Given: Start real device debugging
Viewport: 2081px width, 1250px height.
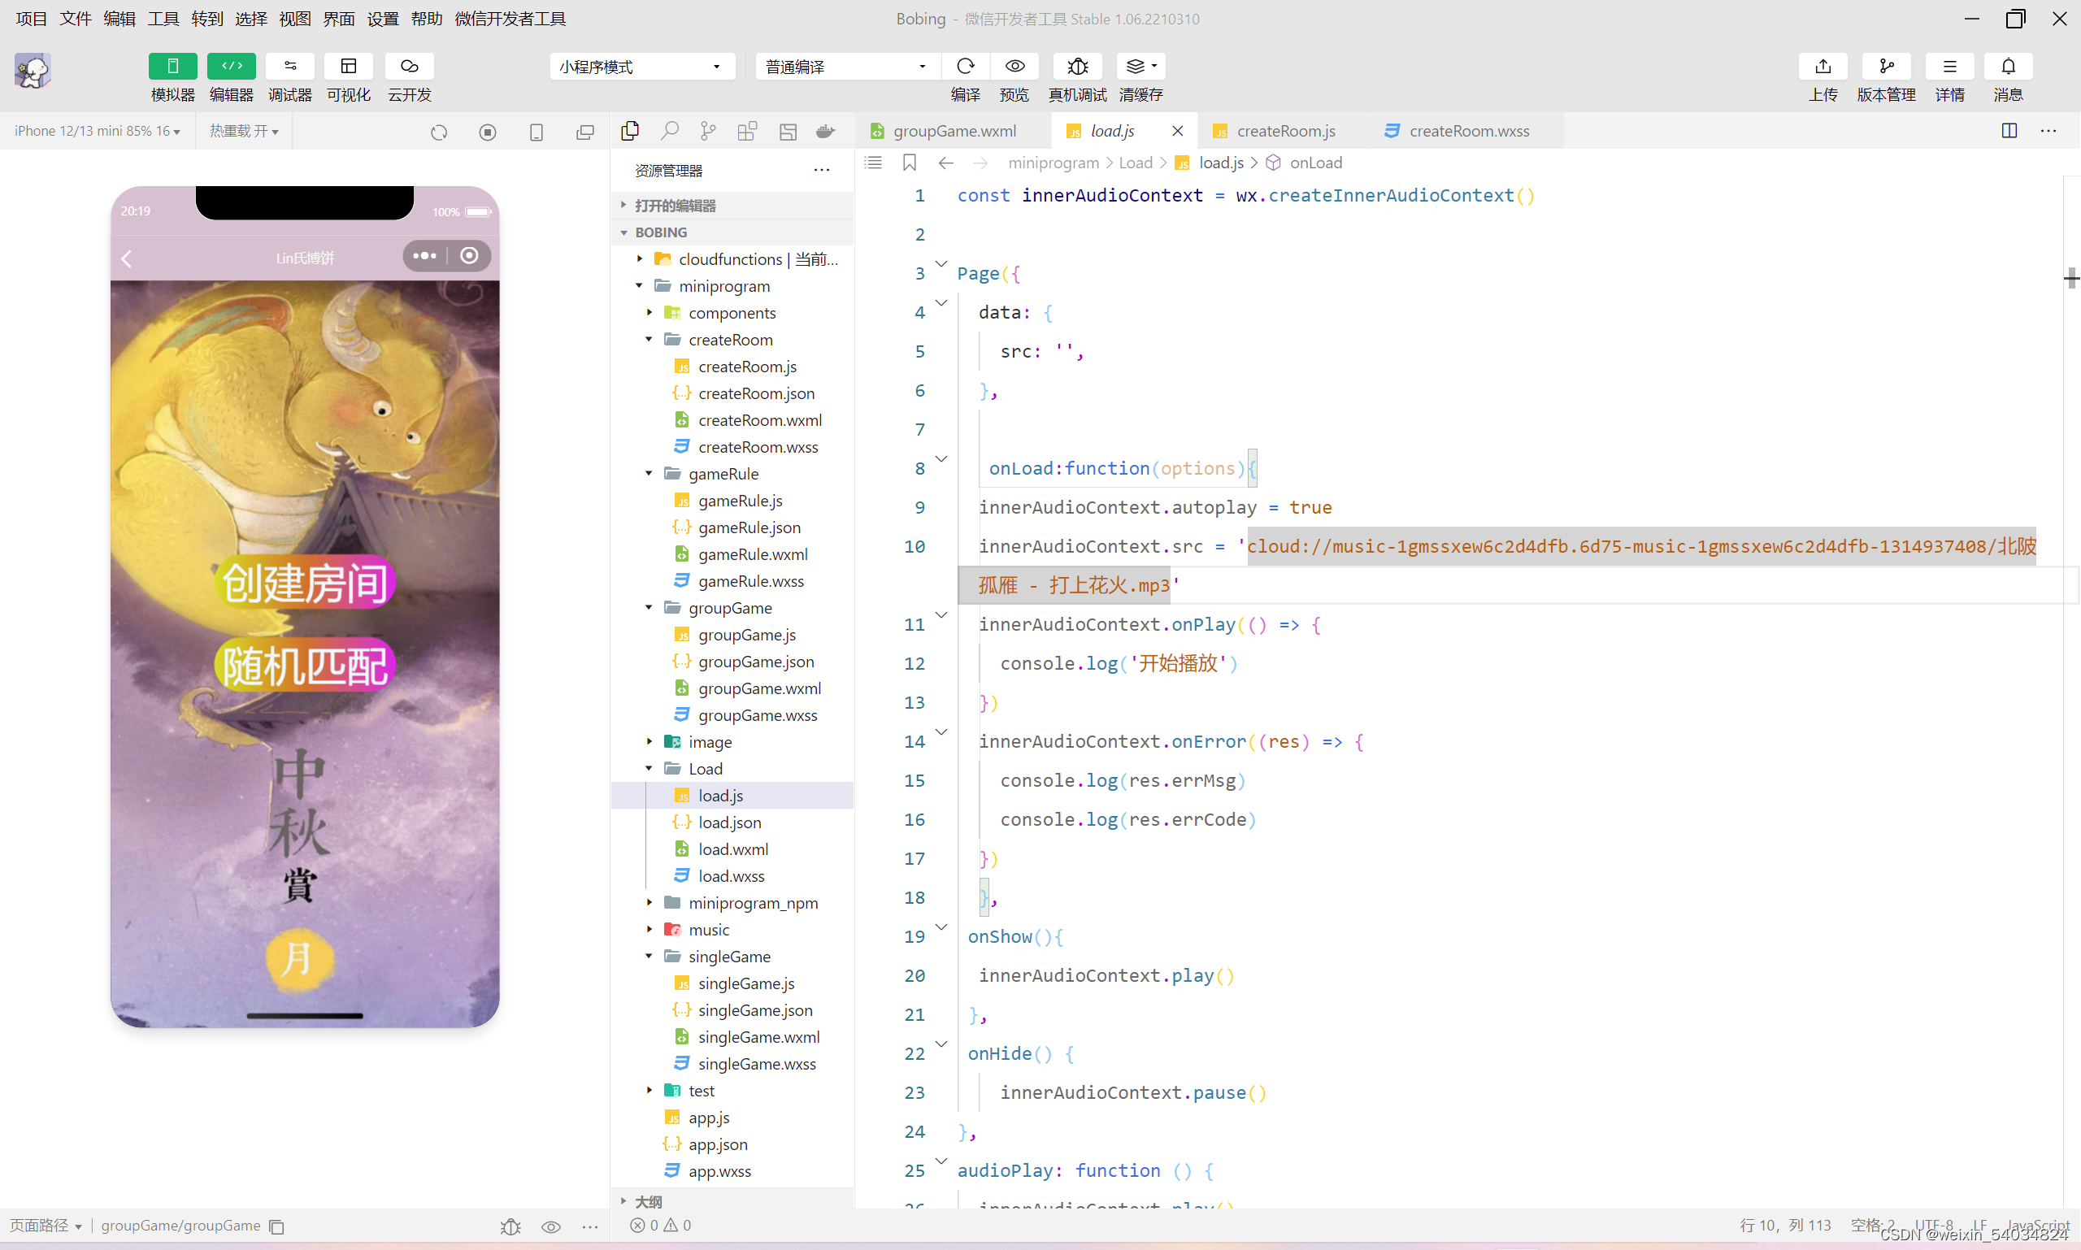Looking at the screenshot, I should [x=1078, y=66].
